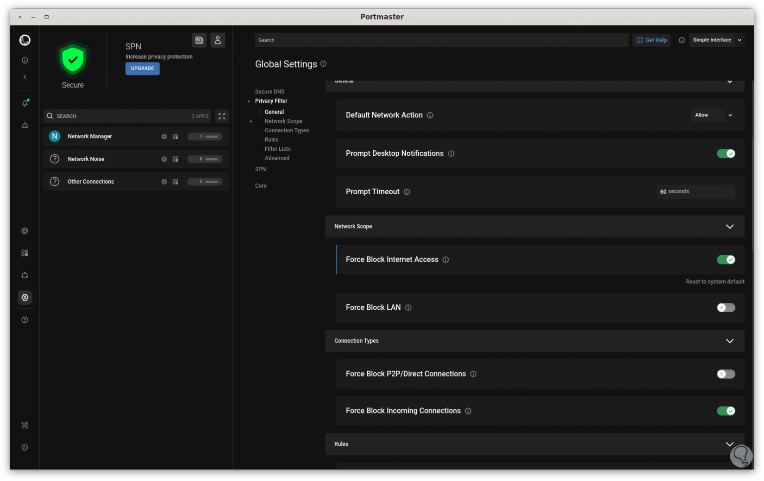Show info for Force Block P2P/Direct Connections

click(x=474, y=374)
